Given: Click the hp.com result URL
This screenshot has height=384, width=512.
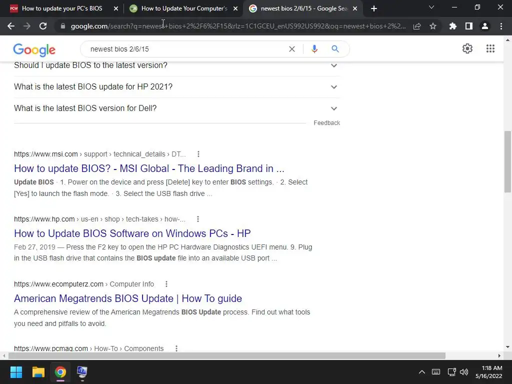Looking at the screenshot, I should (99, 219).
